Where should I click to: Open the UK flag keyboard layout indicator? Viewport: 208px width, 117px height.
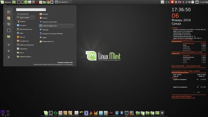[180, 2]
